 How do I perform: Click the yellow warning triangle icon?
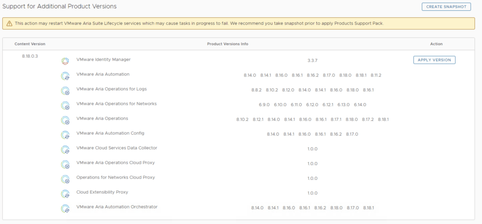coord(9,23)
